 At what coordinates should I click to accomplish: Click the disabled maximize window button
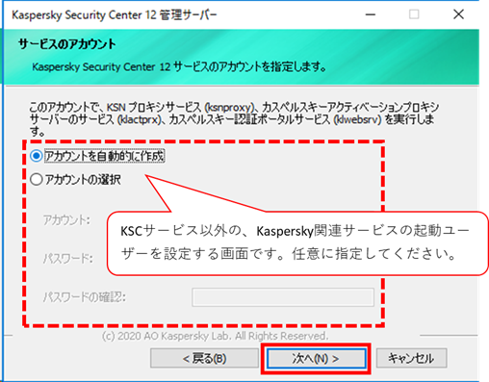(x=414, y=14)
